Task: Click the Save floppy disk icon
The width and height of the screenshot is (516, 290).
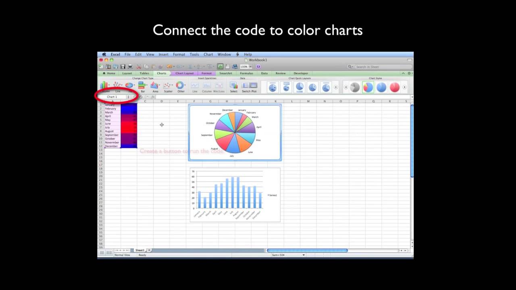Action: 123,67
